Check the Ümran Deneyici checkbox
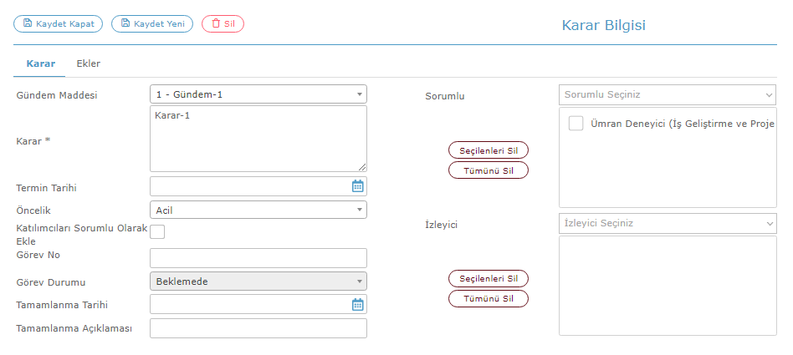 (576, 124)
